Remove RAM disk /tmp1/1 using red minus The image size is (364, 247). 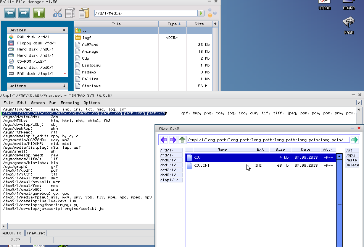pyautogui.click(x=64, y=74)
